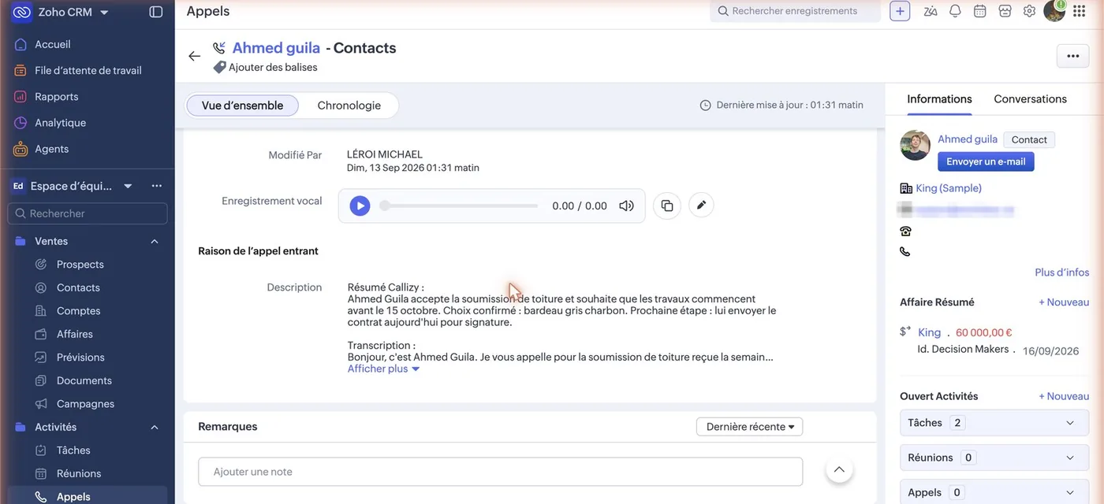Open Prévisions module

click(80, 357)
